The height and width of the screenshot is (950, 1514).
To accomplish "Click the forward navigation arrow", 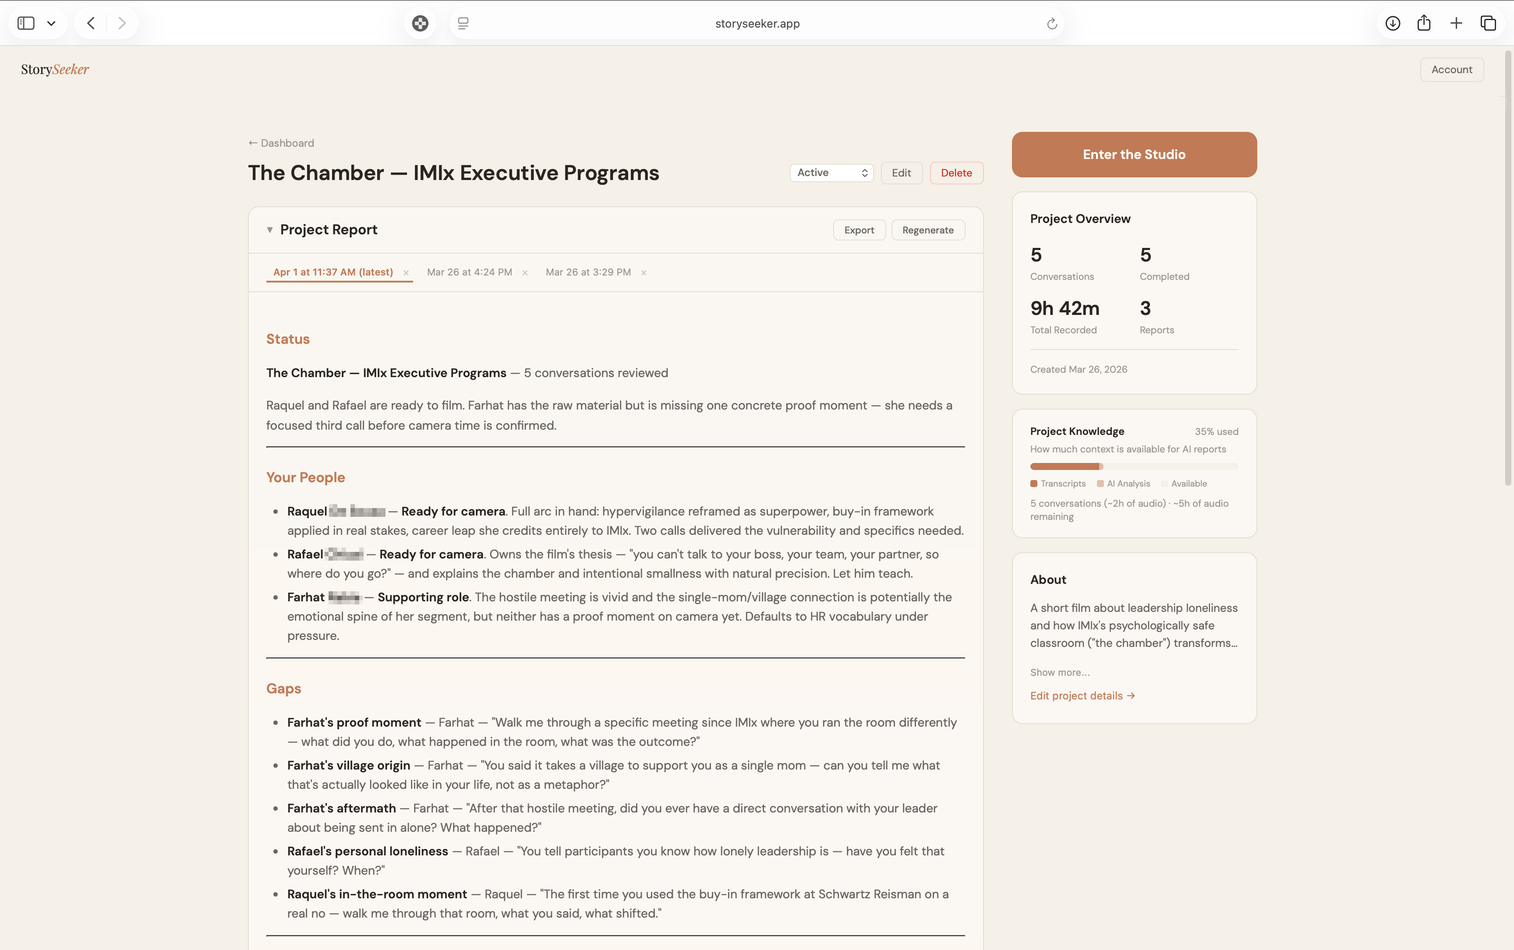I will pyautogui.click(x=122, y=23).
